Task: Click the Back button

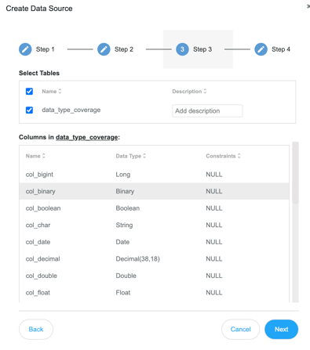Action: tap(36, 330)
